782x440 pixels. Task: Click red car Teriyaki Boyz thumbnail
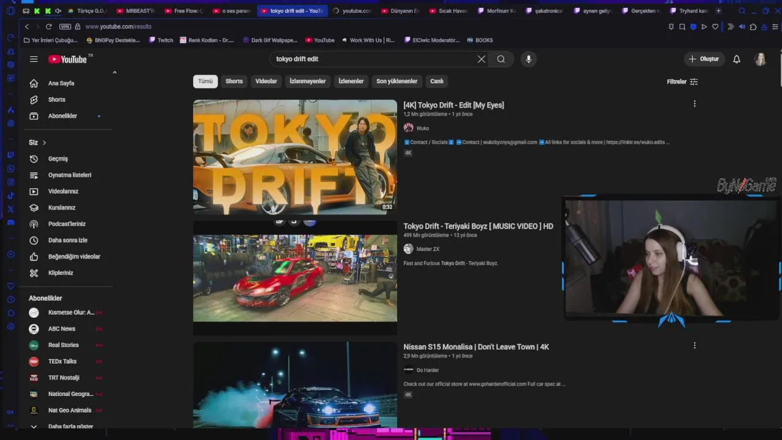pyautogui.click(x=295, y=278)
